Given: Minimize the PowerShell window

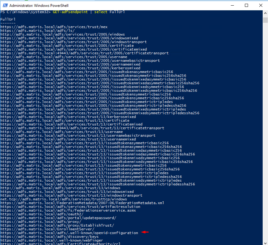Looking at the screenshot, I should [x=232, y=5].
